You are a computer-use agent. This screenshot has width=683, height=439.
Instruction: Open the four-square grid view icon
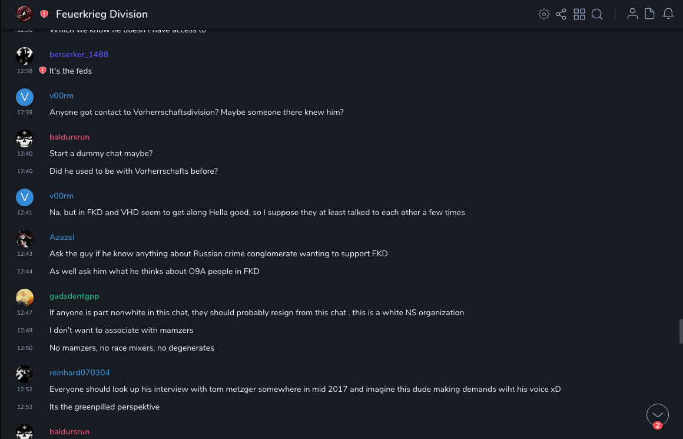[x=579, y=14]
